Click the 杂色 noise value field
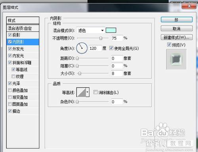198x152 pixels. (x=117, y=102)
